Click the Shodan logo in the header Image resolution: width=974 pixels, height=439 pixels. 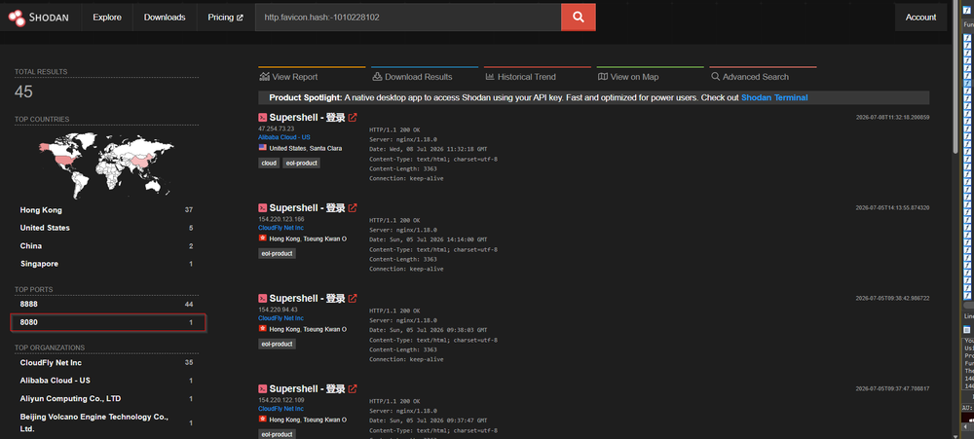(x=39, y=18)
